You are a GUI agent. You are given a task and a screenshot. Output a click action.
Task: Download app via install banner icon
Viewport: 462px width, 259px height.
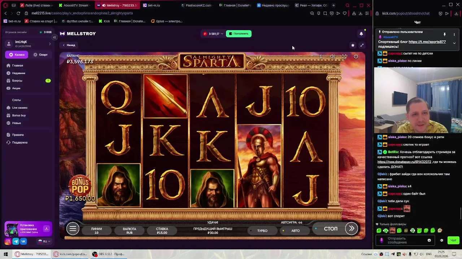[x=46, y=229]
